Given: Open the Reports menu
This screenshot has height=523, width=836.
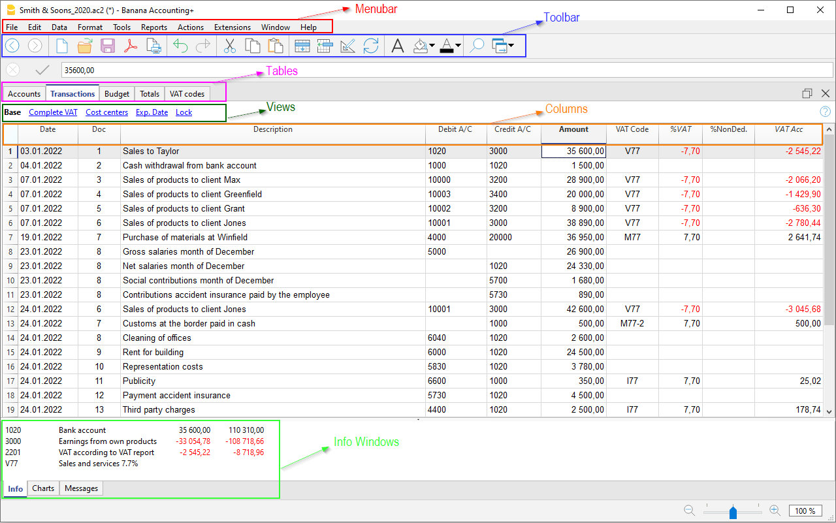Looking at the screenshot, I should click(x=154, y=27).
